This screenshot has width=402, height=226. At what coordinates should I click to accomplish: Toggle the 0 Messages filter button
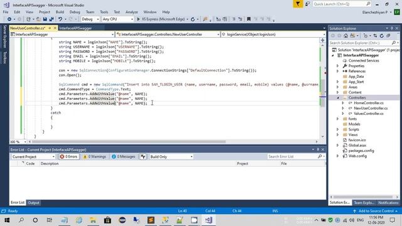(x=124, y=156)
